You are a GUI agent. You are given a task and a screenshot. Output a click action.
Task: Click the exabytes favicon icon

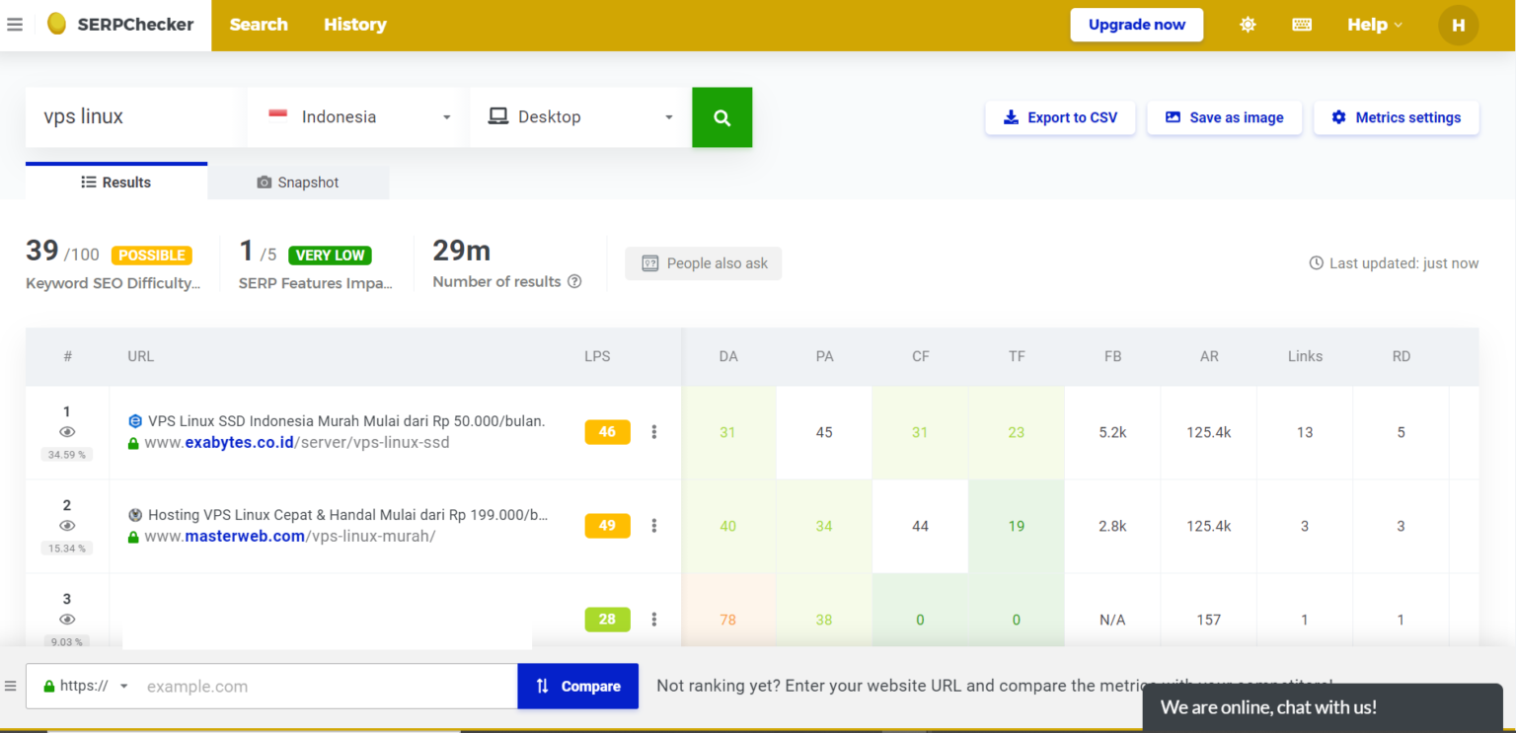coord(135,421)
